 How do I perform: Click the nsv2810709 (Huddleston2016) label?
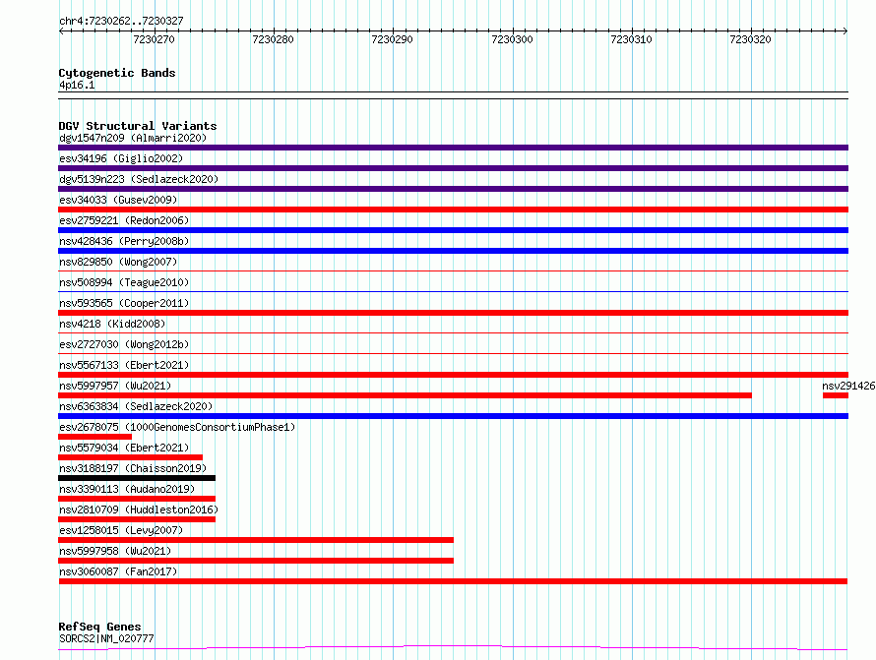tap(139, 510)
